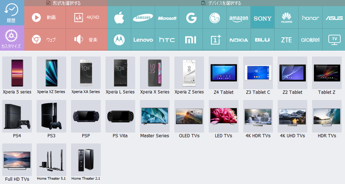Choose the Samsung brand logo
Viewport: 345px width, 184px height.
coord(143,17)
